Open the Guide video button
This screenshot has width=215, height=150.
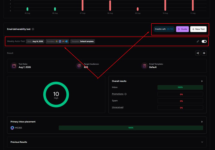point(182,29)
